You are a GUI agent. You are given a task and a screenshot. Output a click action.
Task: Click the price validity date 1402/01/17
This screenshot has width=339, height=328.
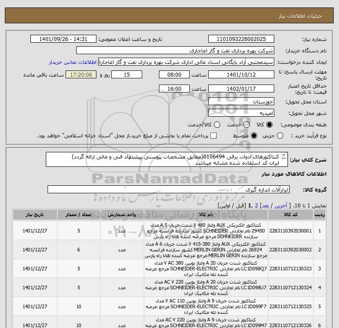(241, 88)
